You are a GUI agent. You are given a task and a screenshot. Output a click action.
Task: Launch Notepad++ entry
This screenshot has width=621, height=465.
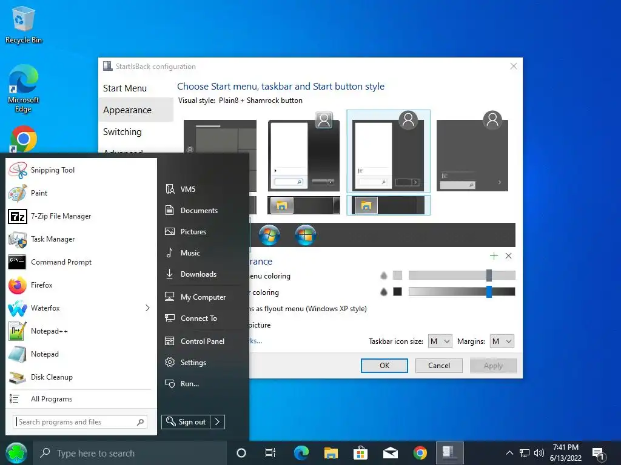click(81, 331)
